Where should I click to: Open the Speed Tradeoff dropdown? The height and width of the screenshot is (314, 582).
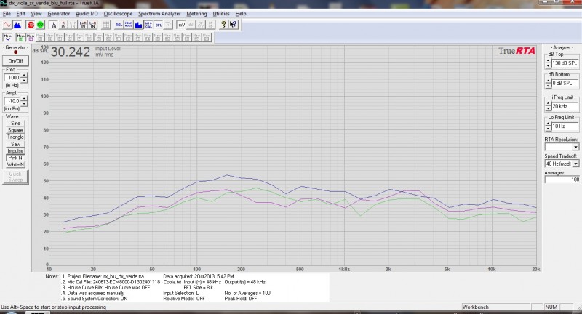pos(575,164)
